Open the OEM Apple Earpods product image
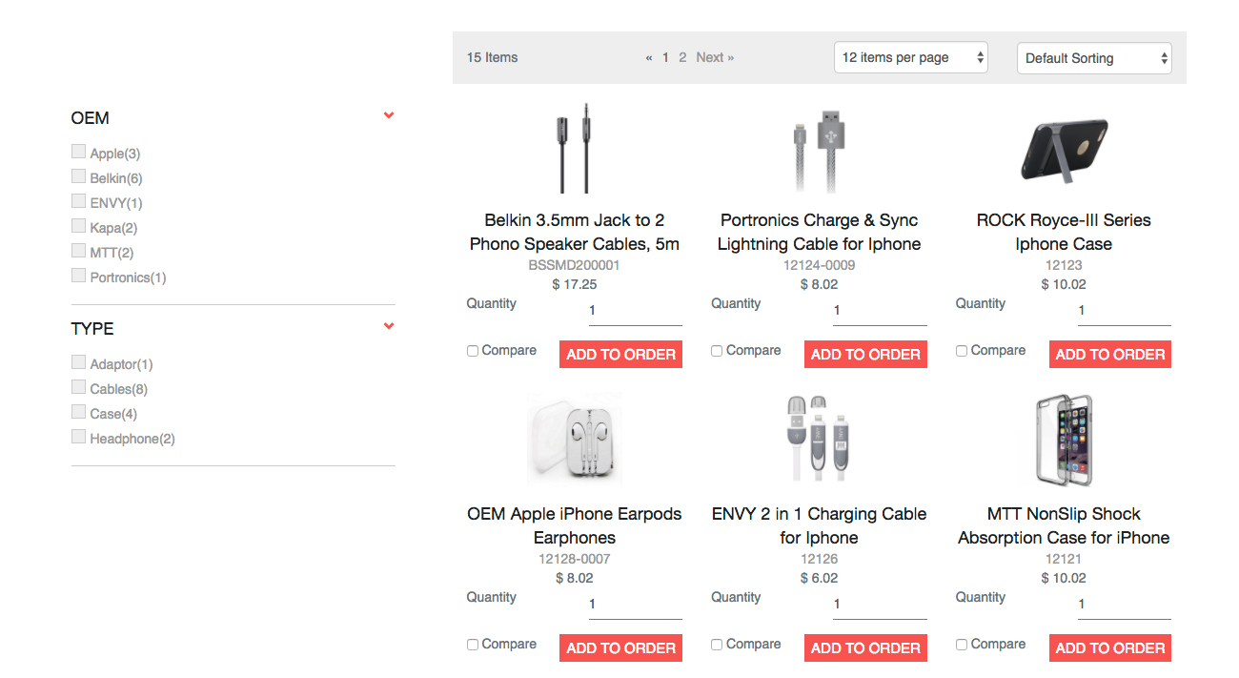1239x678 pixels. click(574, 441)
